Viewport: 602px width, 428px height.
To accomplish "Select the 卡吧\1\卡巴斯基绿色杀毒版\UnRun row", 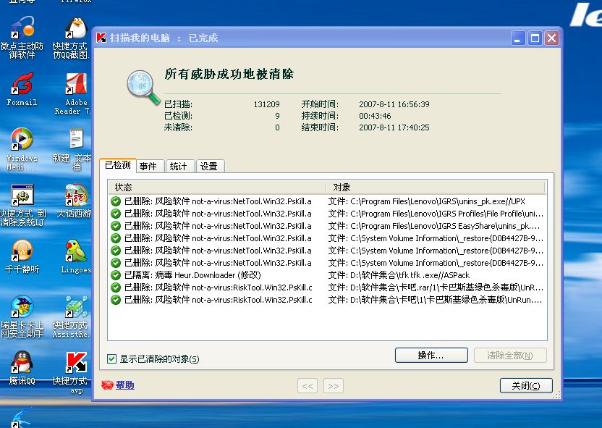I will coord(327,300).
